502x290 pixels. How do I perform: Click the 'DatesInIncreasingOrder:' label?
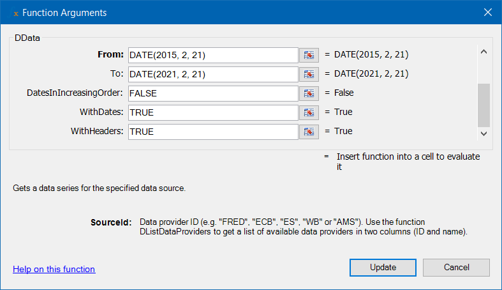(75, 93)
